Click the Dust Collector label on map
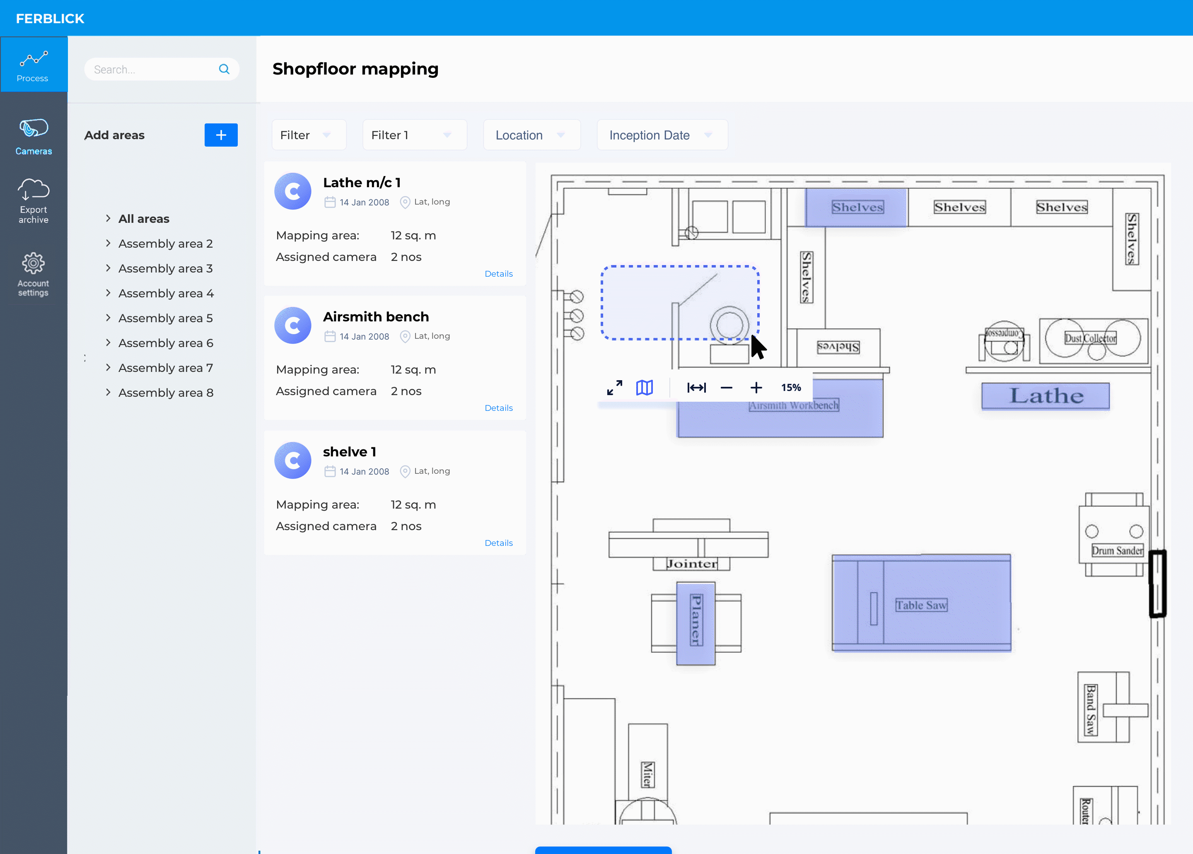Viewport: 1193px width, 854px height. coord(1090,338)
